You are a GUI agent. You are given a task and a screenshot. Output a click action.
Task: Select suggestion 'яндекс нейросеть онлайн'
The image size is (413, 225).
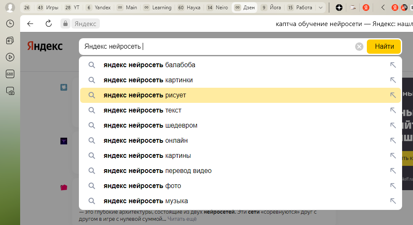[x=240, y=141]
